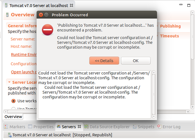
Task: Select the Use Tomcat installation radio button
Action: click(x=14, y=108)
